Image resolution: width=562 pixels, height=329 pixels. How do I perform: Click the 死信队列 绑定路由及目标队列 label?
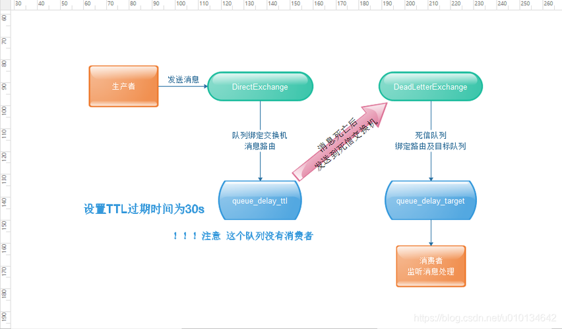(431, 141)
